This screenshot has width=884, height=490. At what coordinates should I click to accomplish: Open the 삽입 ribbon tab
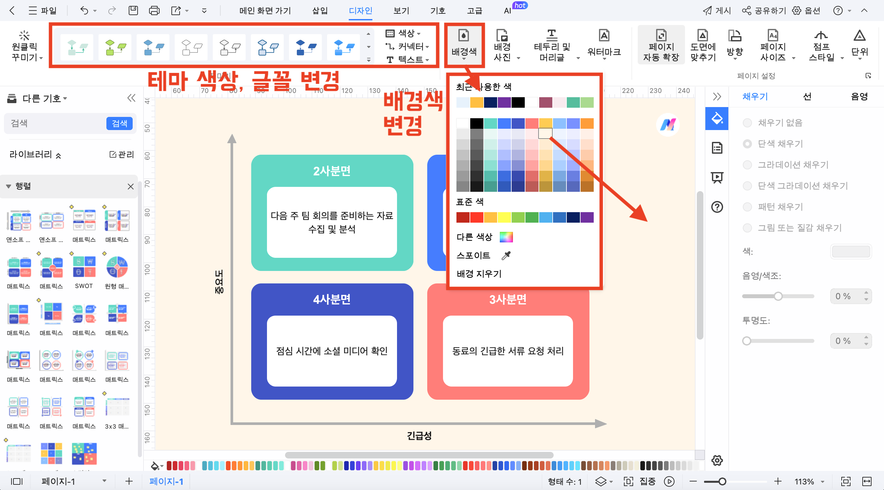tap(320, 11)
